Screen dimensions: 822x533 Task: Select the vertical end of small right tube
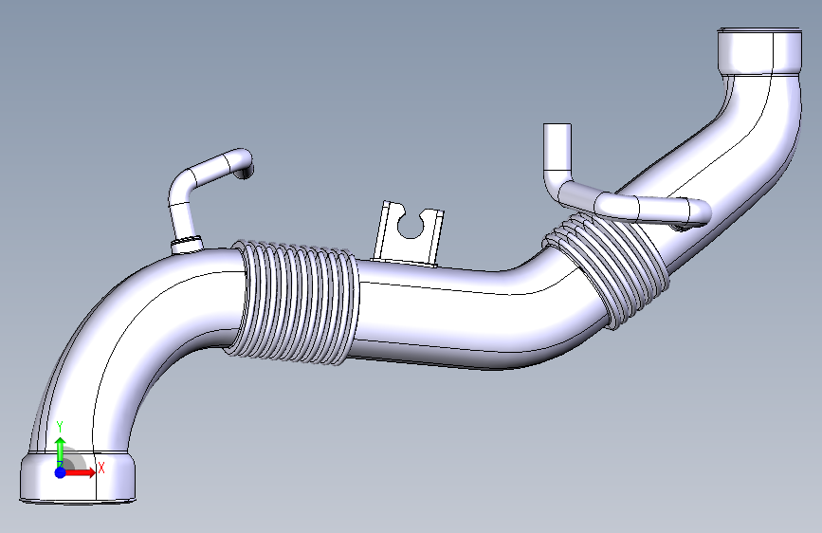click(557, 149)
